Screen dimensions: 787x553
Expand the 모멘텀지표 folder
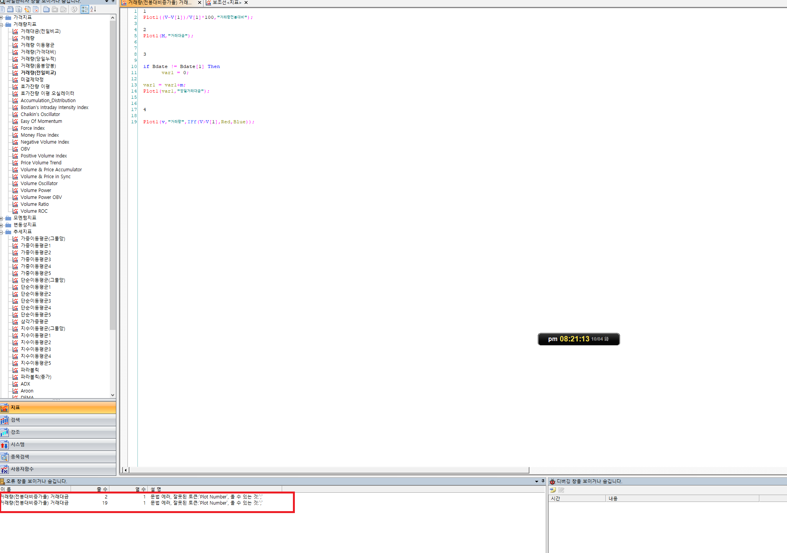(x=2, y=218)
